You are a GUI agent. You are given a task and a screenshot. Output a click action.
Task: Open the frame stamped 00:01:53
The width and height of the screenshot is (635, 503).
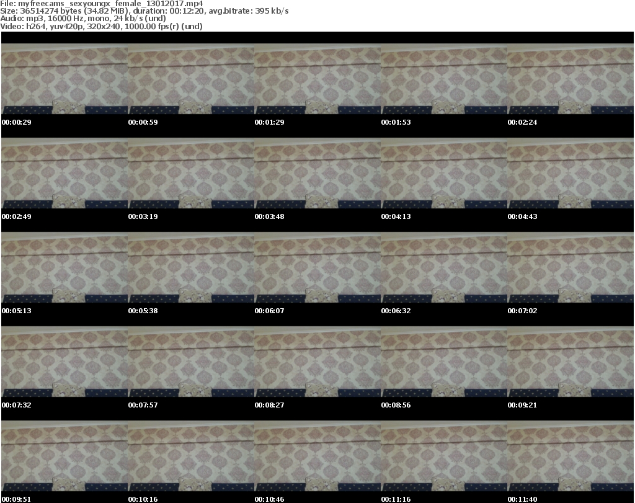444,79
